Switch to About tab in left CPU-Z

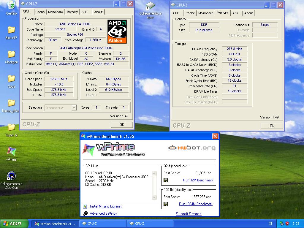98,12
